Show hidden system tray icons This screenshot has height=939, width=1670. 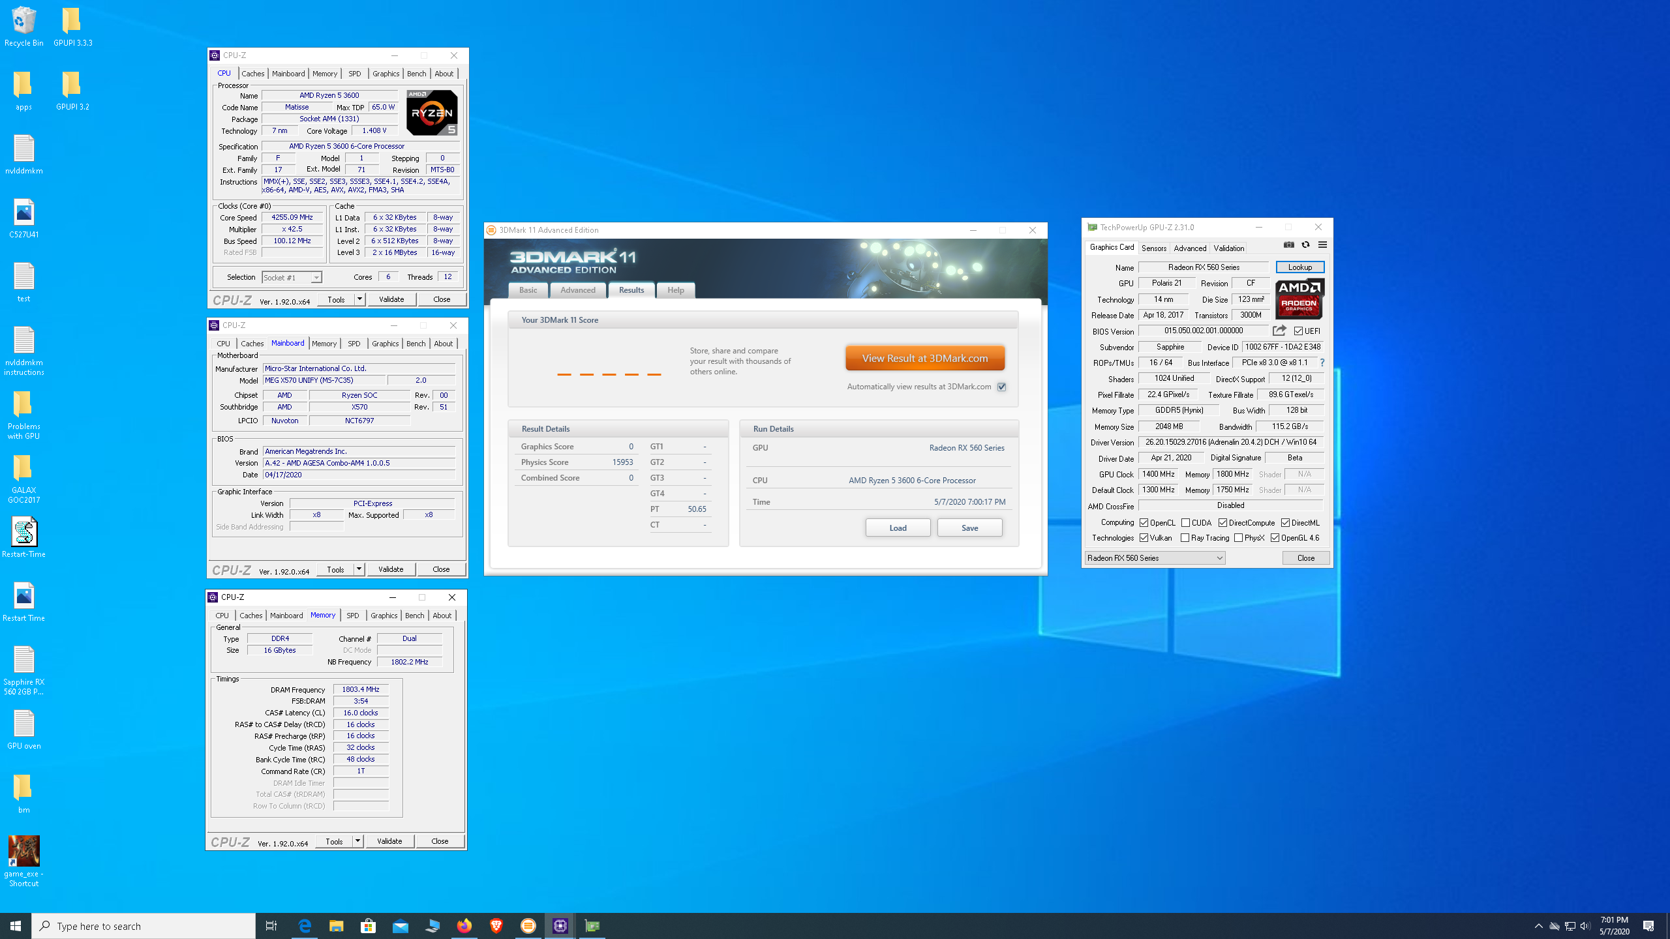click(1538, 926)
